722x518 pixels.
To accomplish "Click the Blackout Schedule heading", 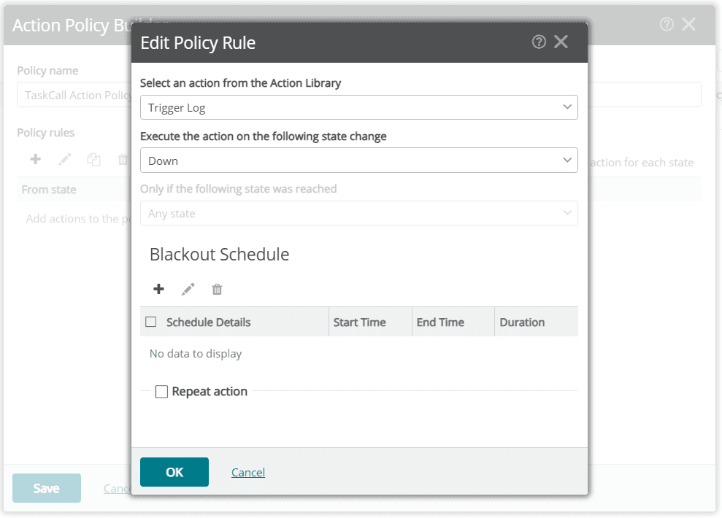I will 219,255.
